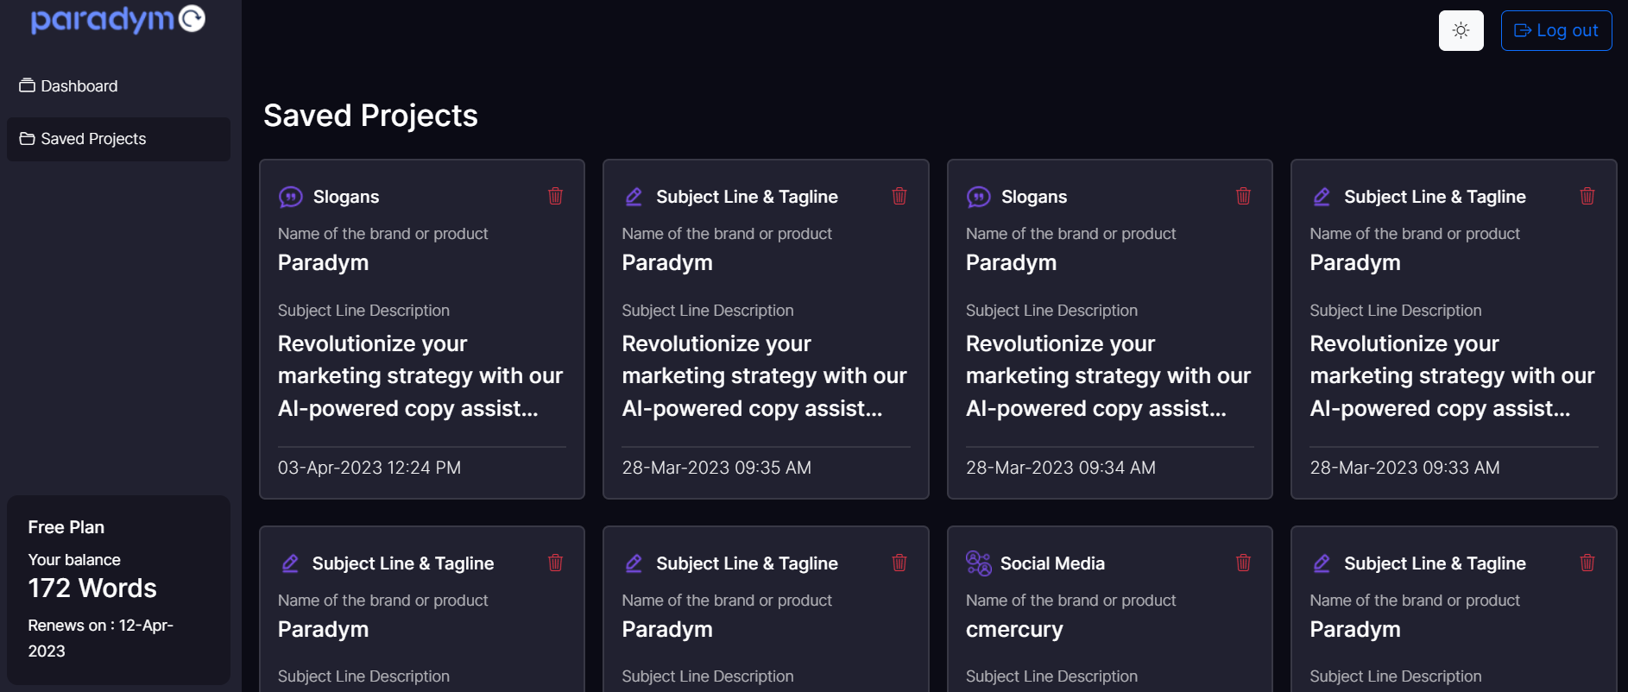Open the Subject Line project from 09:35 AM
Viewport: 1628px width, 692px height.
(766, 345)
